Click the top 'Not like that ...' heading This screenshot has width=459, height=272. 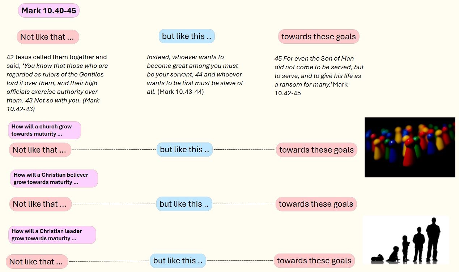48,37
